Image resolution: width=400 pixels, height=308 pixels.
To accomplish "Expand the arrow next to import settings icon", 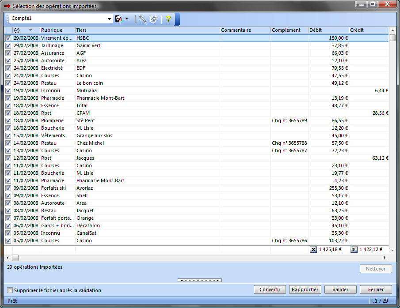I will 127,19.
